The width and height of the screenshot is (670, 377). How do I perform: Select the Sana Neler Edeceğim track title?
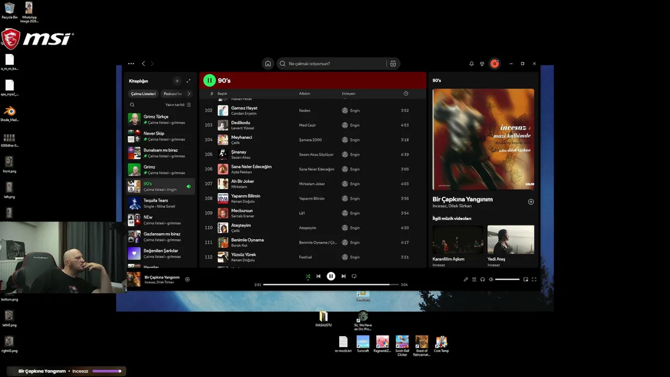(251, 167)
